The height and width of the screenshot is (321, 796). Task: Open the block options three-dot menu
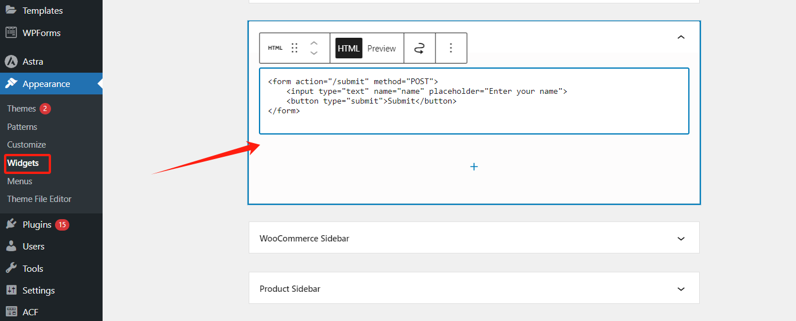pos(451,48)
